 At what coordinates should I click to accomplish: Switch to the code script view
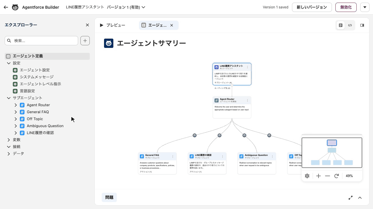(x=350, y=25)
